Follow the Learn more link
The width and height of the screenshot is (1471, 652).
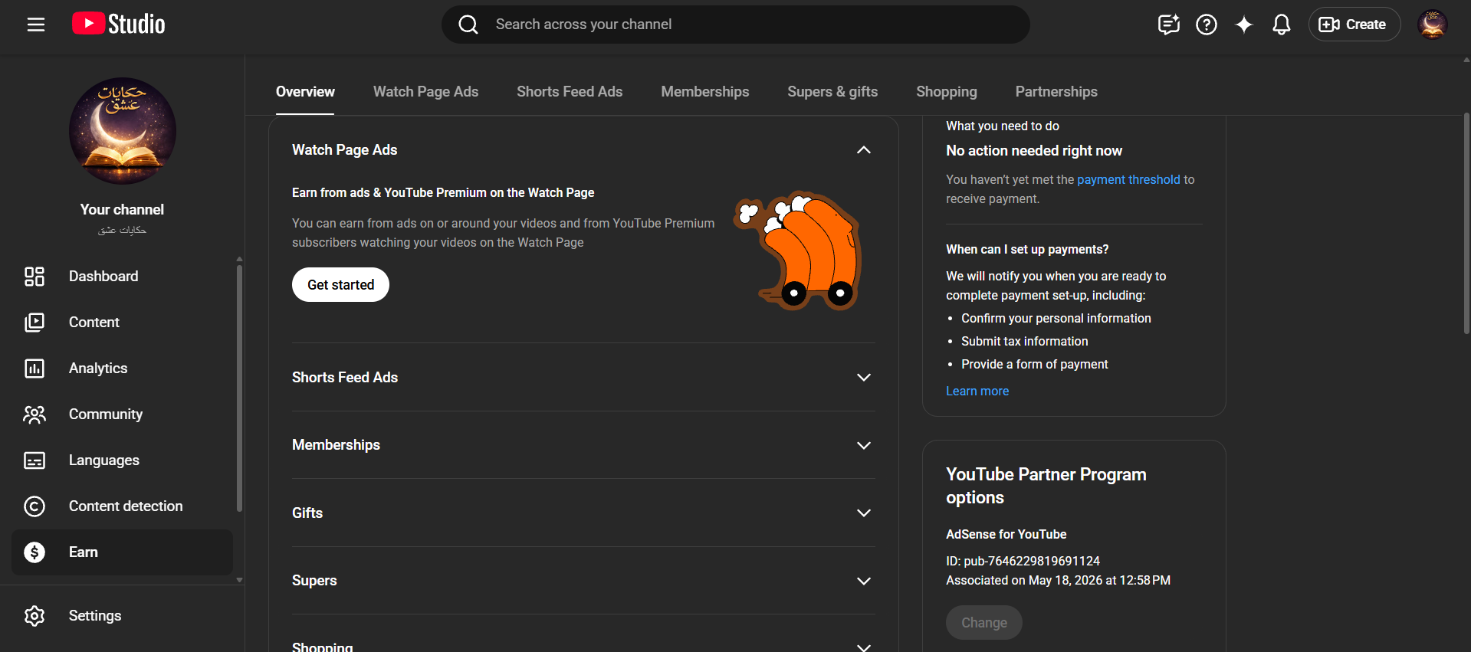pyautogui.click(x=977, y=392)
